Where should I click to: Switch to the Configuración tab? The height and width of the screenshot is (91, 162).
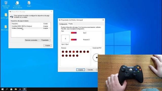click(x=63, y=24)
